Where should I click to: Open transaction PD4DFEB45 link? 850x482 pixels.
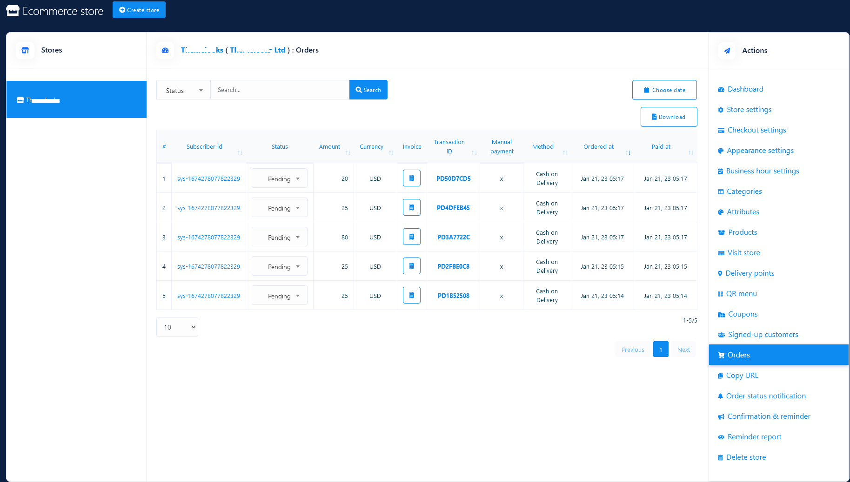click(453, 208)
